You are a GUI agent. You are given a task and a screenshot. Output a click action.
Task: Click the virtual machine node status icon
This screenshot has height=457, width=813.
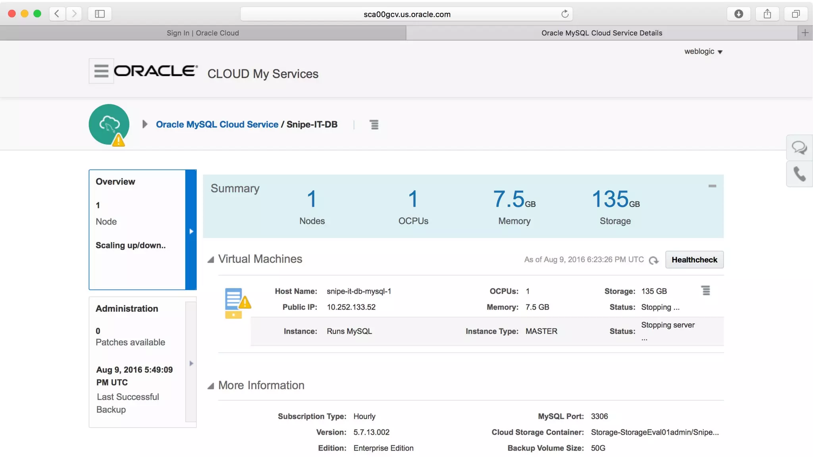[x=237, y=303]
